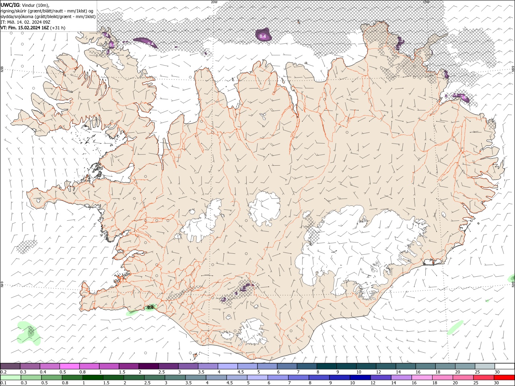515x386 pixels.
Task: Click the 'slydda/snjókoma (grátt/bleikt/grænt' legend line
Action: pos(48,16)
